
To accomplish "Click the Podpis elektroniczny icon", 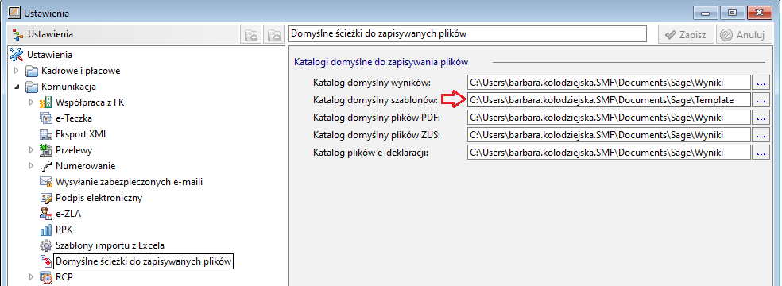I will point(46,198).
